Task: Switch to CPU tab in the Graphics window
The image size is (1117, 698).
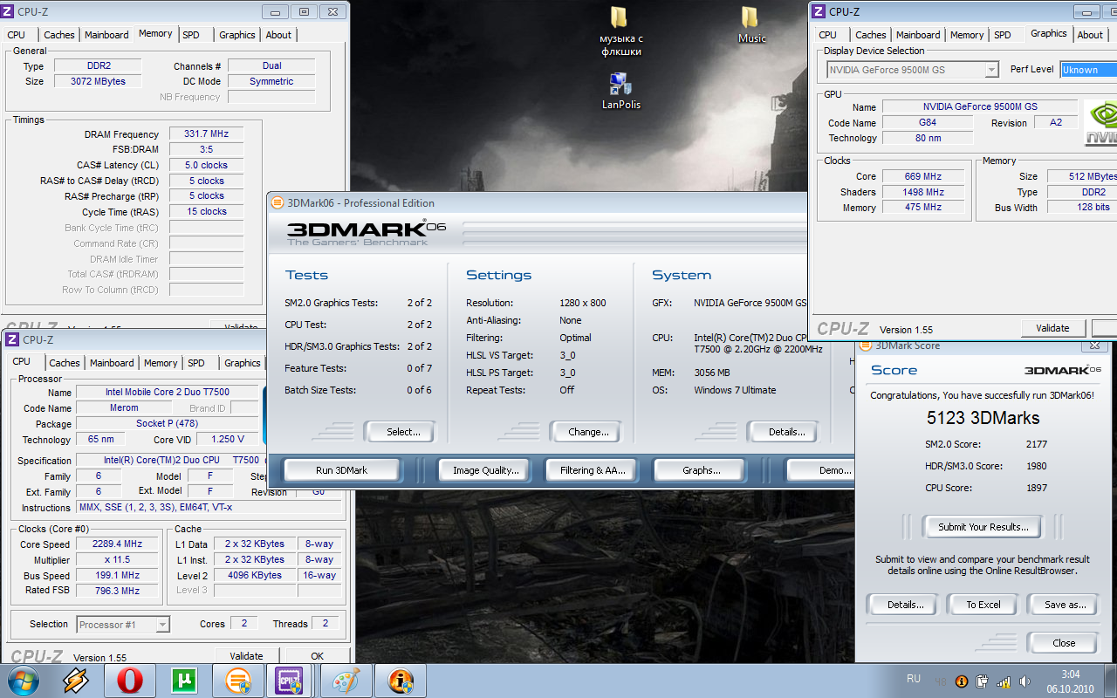Action: 827,35
